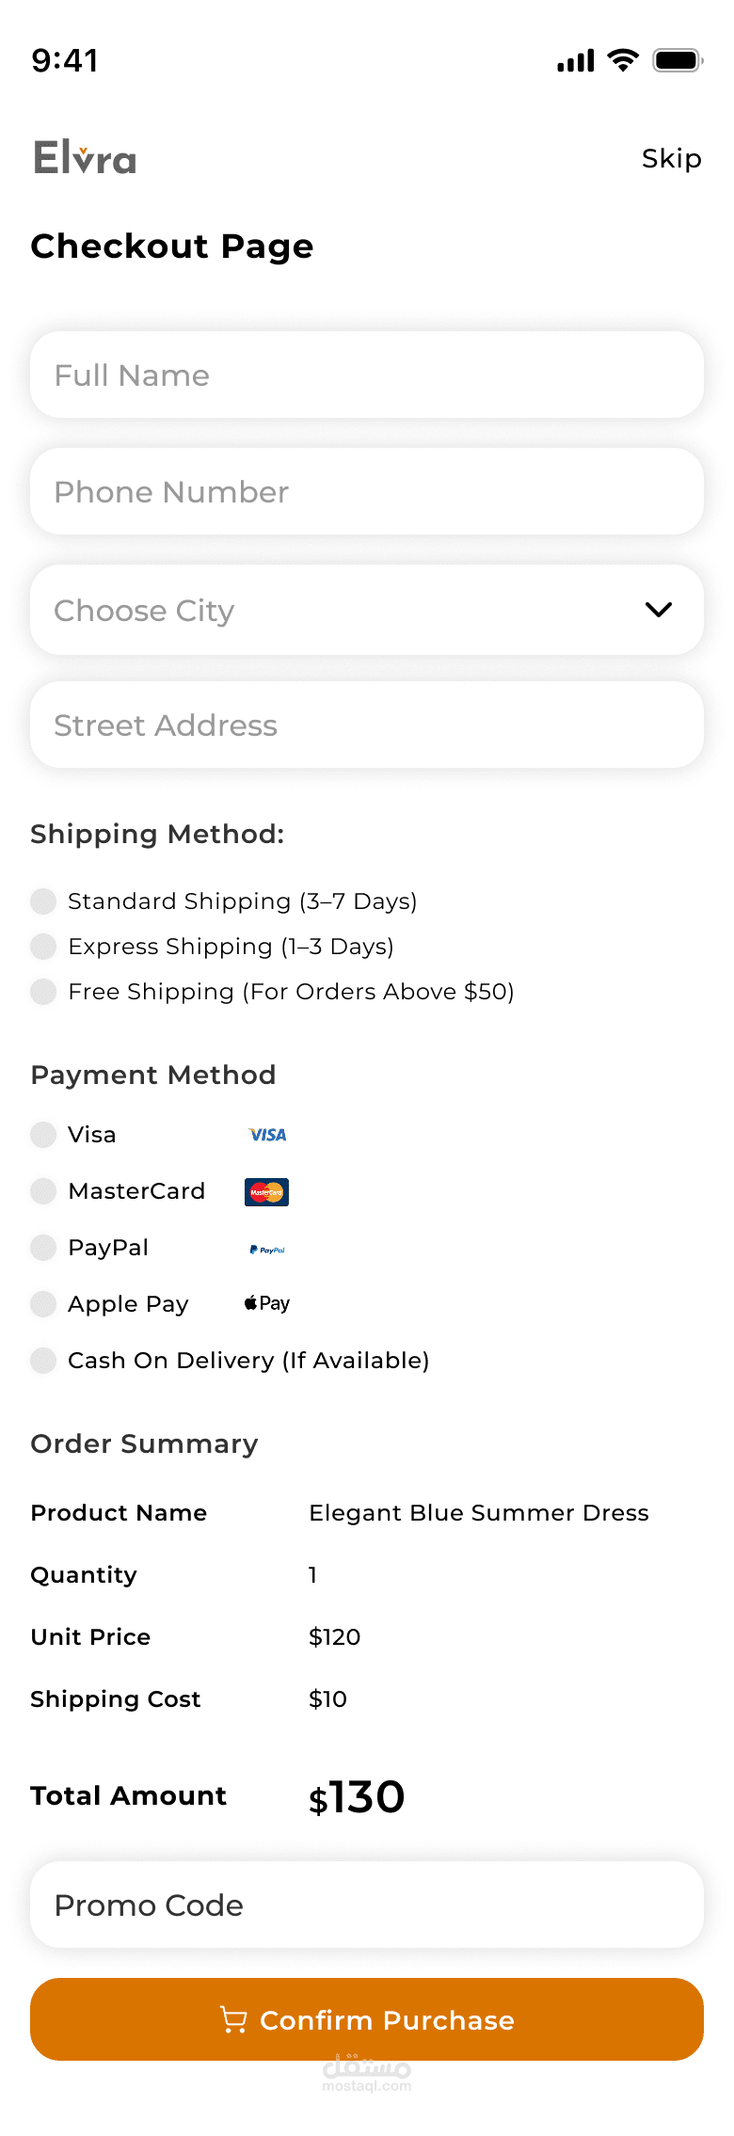Tap the Elvra logo

pyautogui.click(x=85, y=158)
